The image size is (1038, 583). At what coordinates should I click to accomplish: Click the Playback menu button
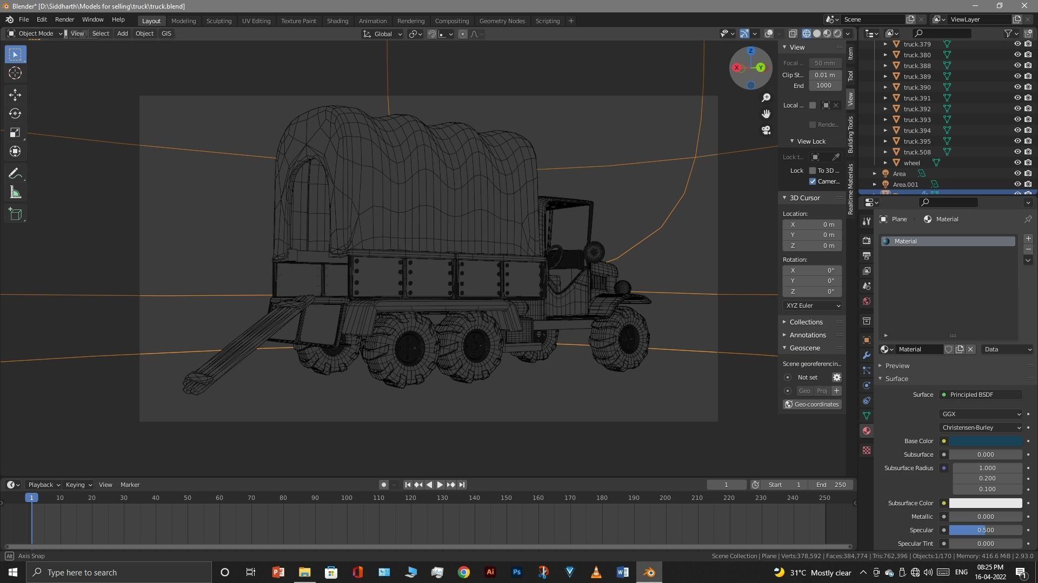pyautogui.click(x=43, y=485)
